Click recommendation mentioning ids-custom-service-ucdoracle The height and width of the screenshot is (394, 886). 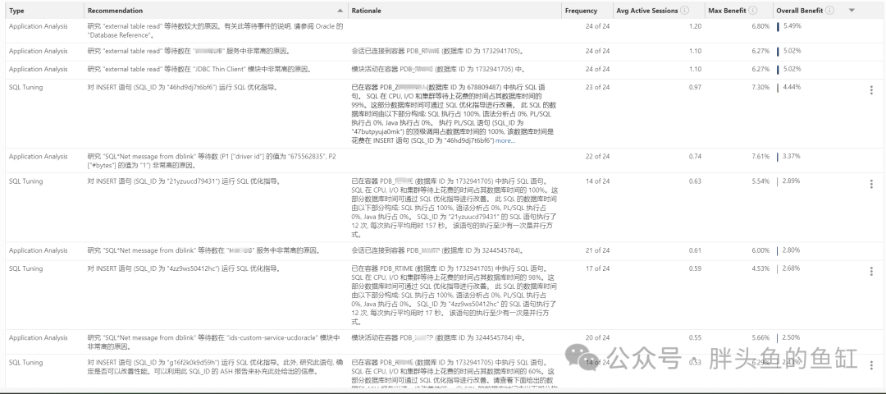click(x=214, y=342)
